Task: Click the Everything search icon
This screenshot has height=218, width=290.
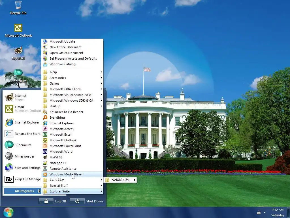Action: pos(45,118)
